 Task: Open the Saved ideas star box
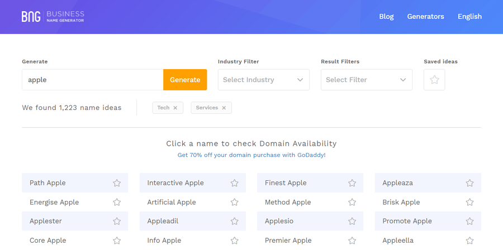point(434,80)
